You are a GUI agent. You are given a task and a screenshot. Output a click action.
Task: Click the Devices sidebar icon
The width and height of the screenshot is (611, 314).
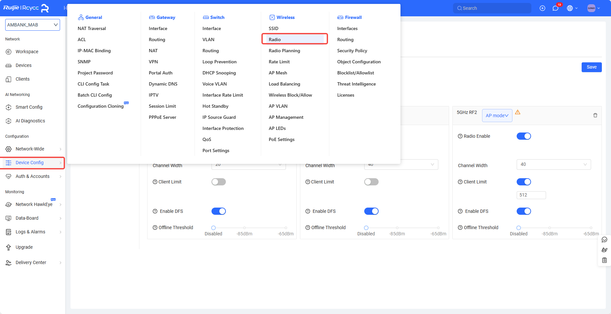point(9,65)
